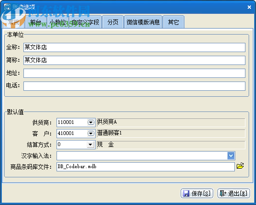Click the application icon in the title bar
Viewport: 256px width, 205px height.
click(7, 7)
